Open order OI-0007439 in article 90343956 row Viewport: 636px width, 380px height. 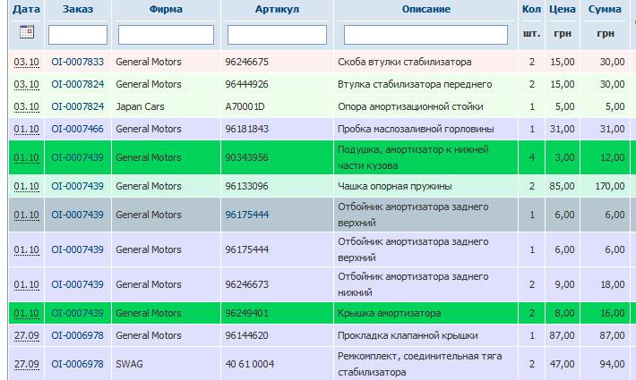(77, 157)
